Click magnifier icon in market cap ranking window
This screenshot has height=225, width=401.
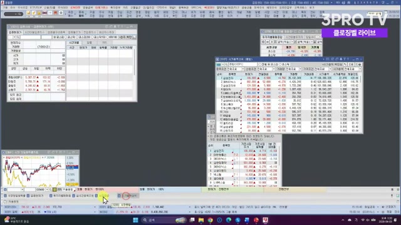226,64
